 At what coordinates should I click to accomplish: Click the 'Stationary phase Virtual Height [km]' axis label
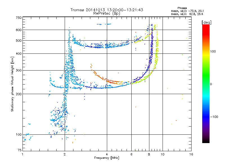[12, 84]
